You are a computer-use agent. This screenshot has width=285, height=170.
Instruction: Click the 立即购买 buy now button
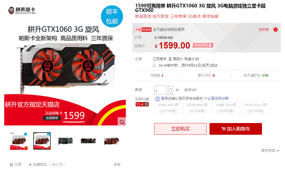[180, 129]
